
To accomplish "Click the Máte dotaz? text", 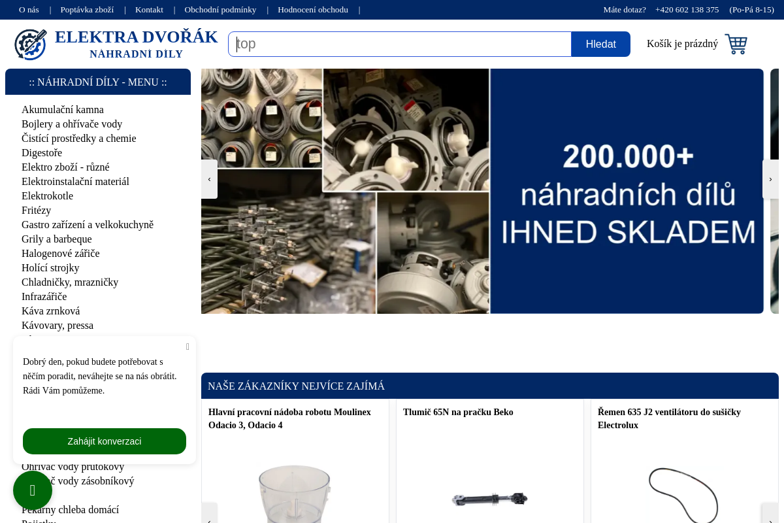I will click(x=625, y=10).
